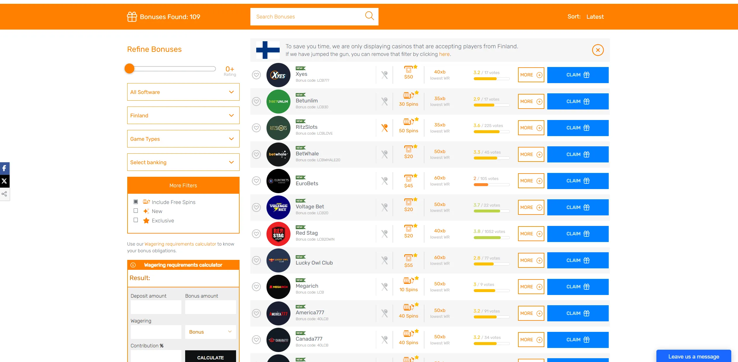
Task: Change the Sort Latest option
Action: click(595, 17)
